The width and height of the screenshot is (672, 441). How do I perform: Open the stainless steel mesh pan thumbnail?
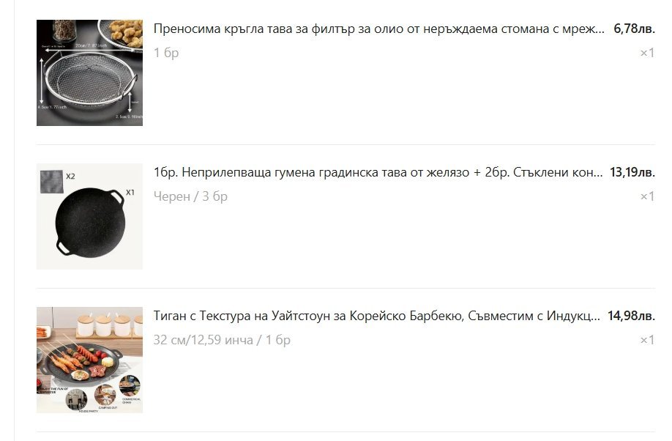89,73
